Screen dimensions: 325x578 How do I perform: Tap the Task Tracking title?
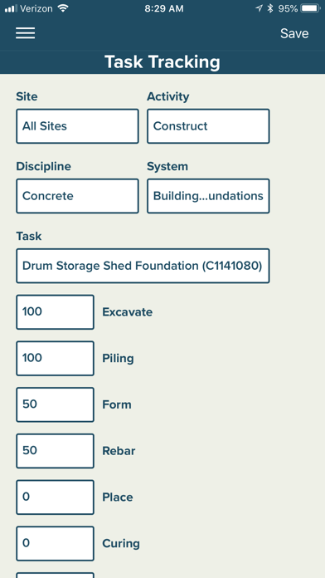pos(162,62)
